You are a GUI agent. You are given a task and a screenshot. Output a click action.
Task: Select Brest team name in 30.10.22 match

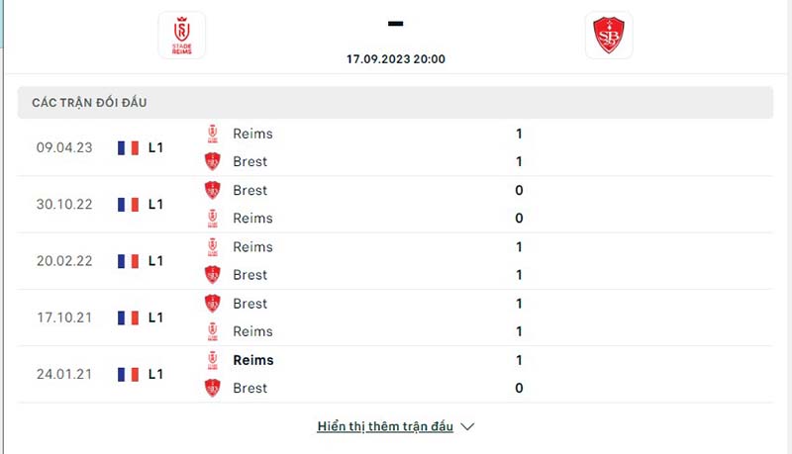click(250, 190)
